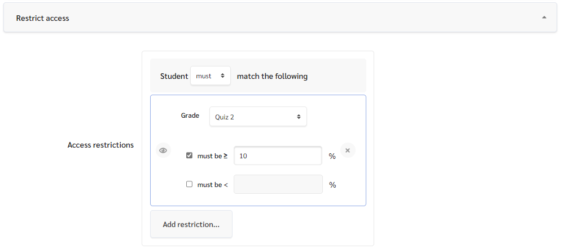Click the 'match the following' text
The image size is (561, 249).
point(272,76)
